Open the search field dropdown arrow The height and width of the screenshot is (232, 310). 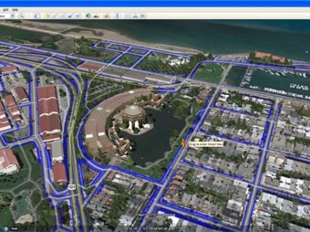pyautogui.click(x=13, y=16)
